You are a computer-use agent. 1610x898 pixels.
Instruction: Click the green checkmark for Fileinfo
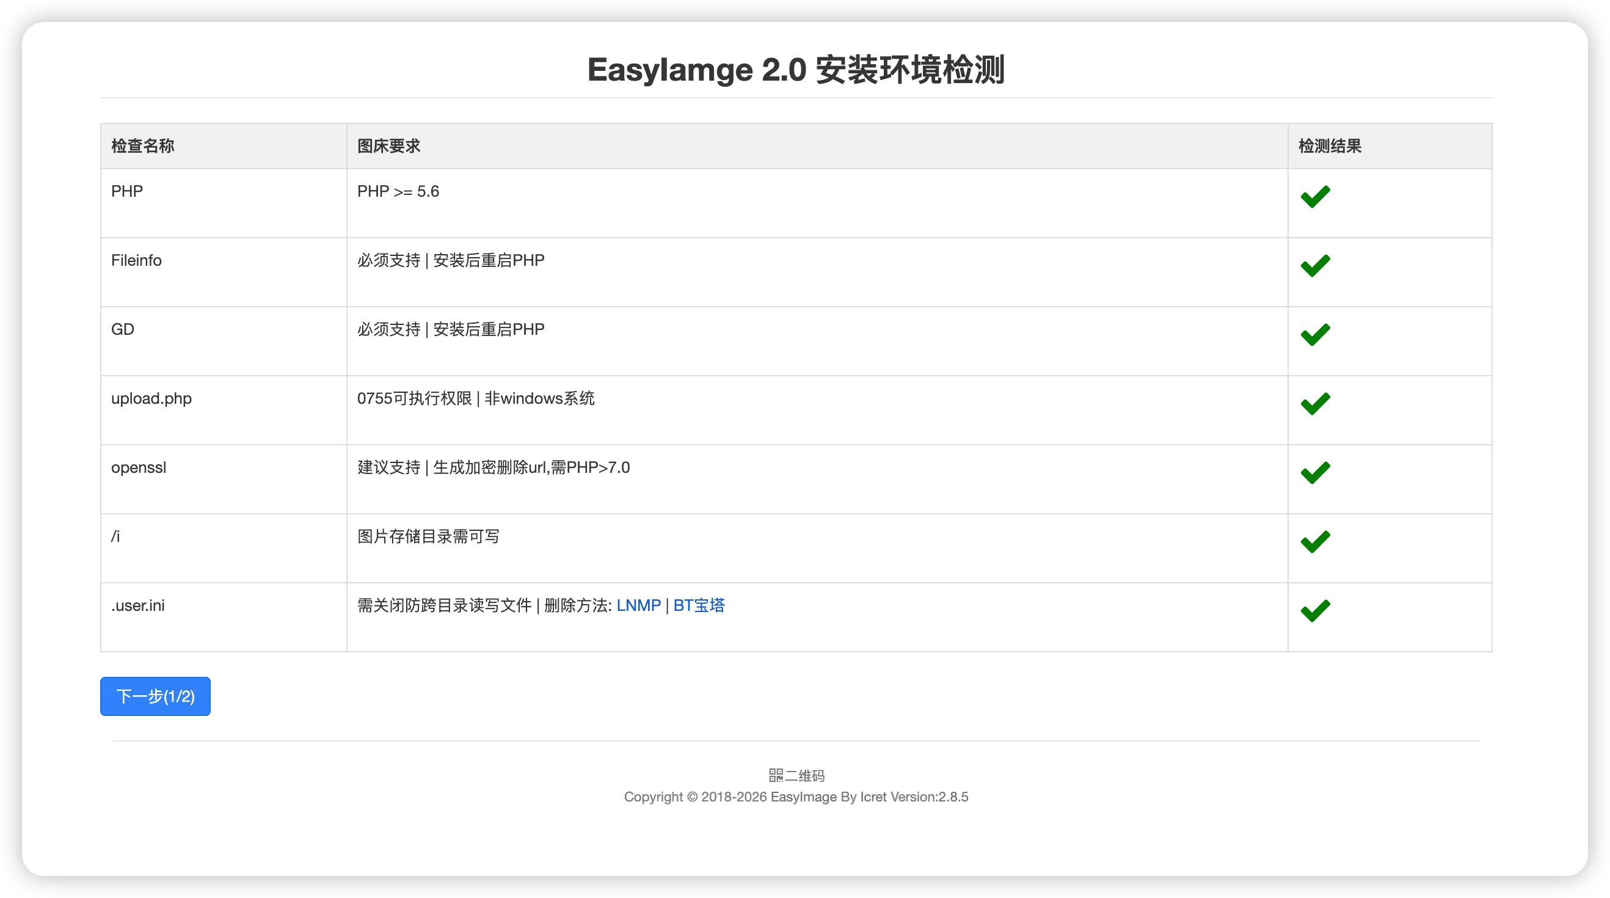[x=1315, y=266]
